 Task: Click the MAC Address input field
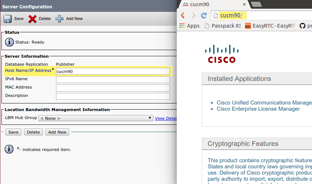pyautogui.click(x=113, y=88)
